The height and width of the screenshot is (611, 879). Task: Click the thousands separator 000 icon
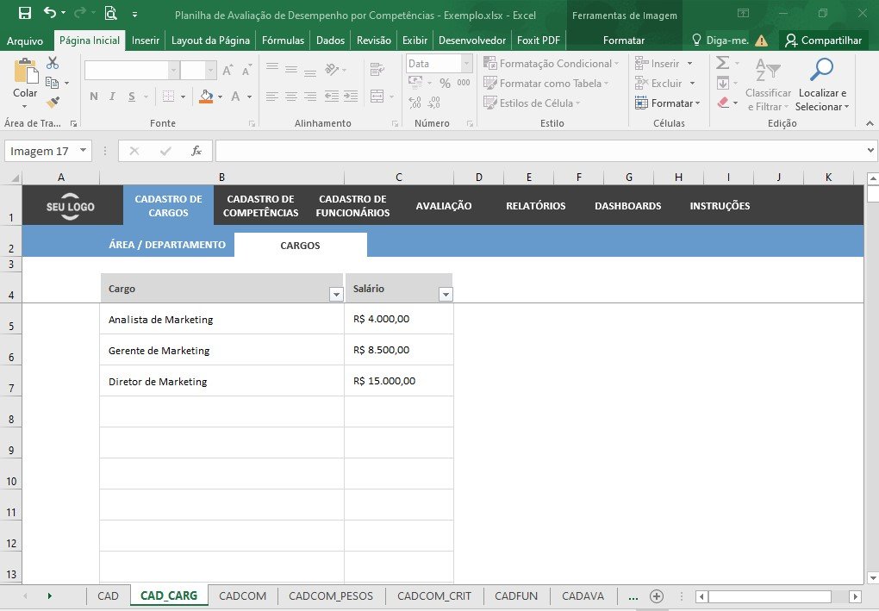(464, 83)
